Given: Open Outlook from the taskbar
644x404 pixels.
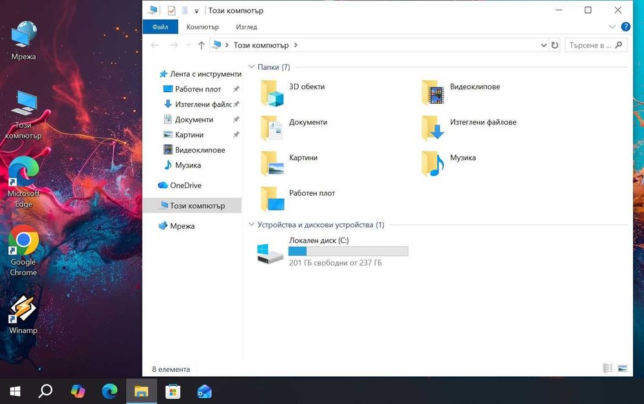Looking at the screenshot, I should coord(205,391).
